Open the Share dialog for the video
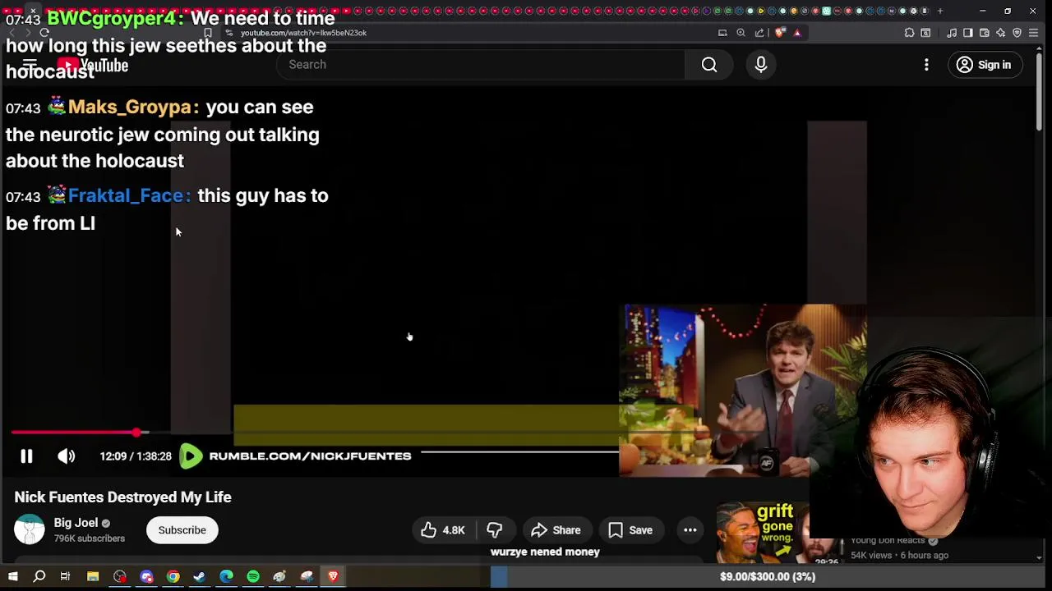The width and height of the screenshot is (1052, 591). 556,530
